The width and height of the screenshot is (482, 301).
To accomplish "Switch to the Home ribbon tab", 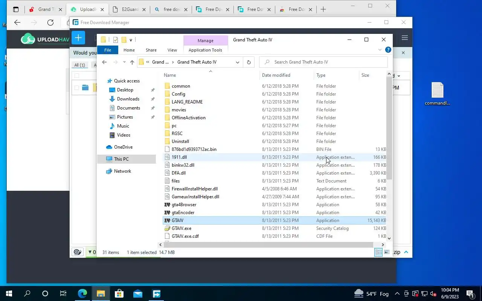I will coord(129,50).
